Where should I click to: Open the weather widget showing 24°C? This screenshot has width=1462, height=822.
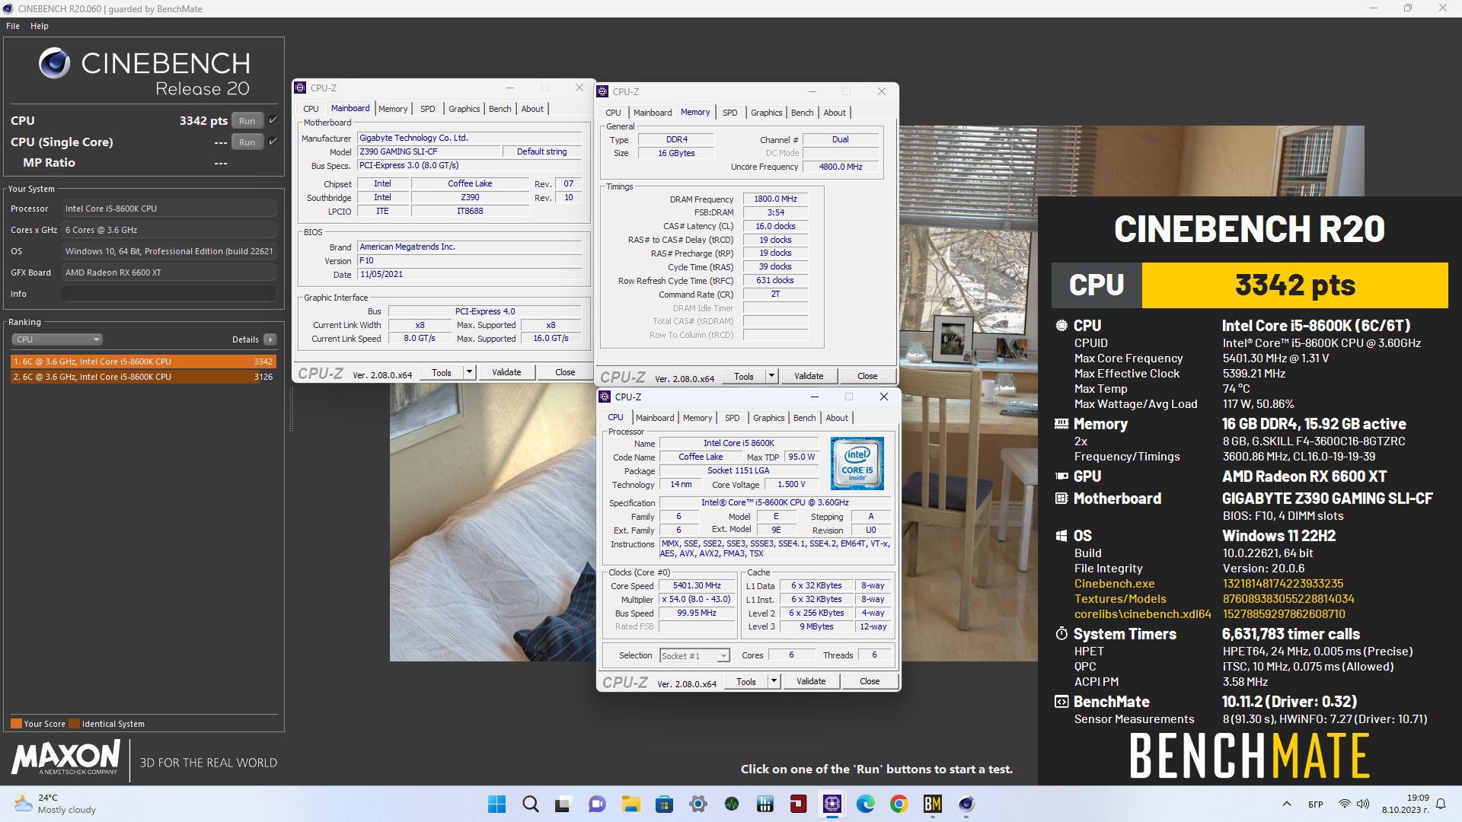click(56, 804)
